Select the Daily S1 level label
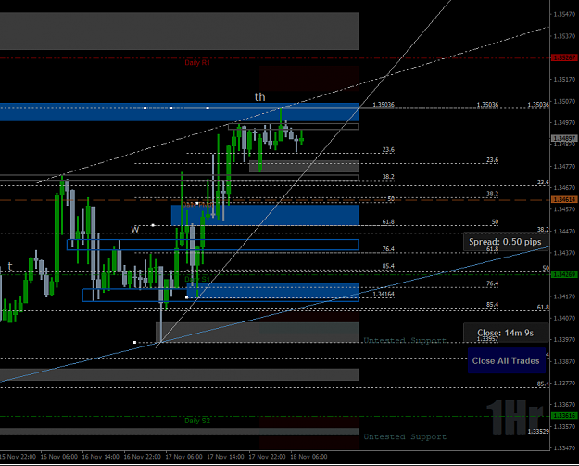Image resolution: width=579 pixels, height=466 pixels. (197, 279)
